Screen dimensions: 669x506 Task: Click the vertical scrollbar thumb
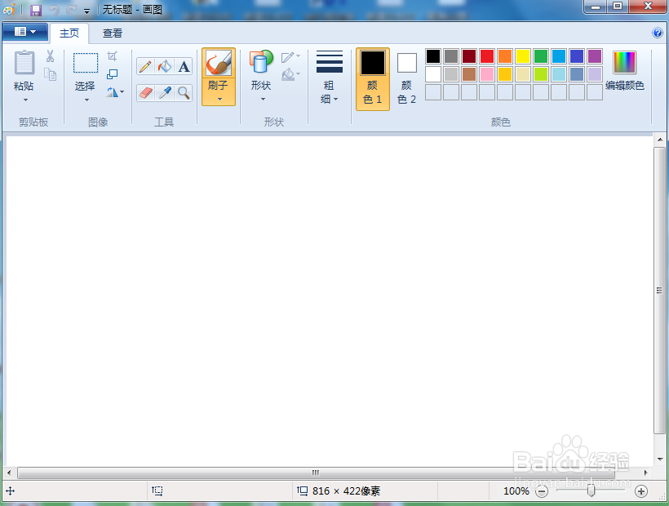(659, 290)
